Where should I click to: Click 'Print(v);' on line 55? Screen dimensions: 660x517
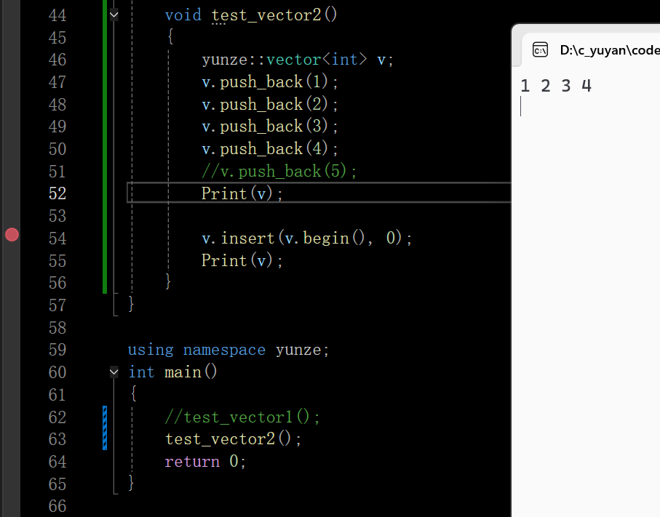tap(242, 260)
